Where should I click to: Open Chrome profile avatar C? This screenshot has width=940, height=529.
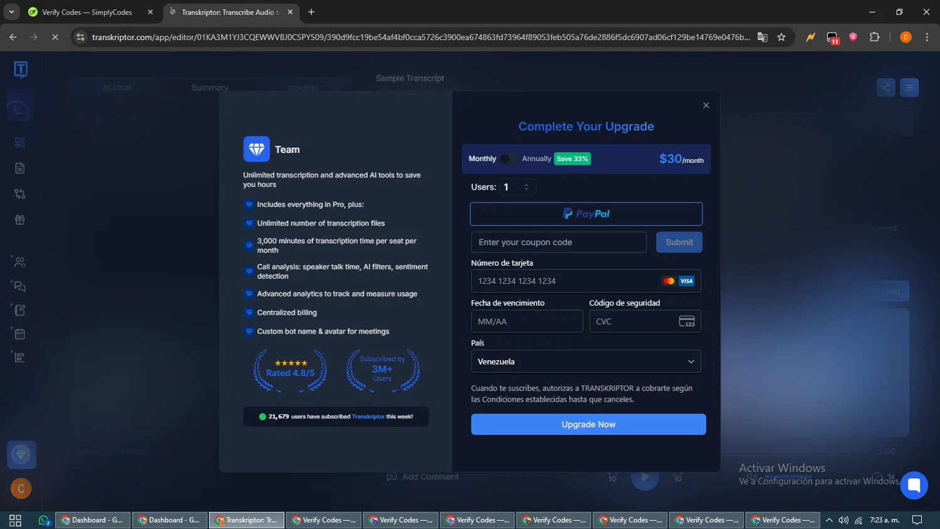(x=906, y=37)
